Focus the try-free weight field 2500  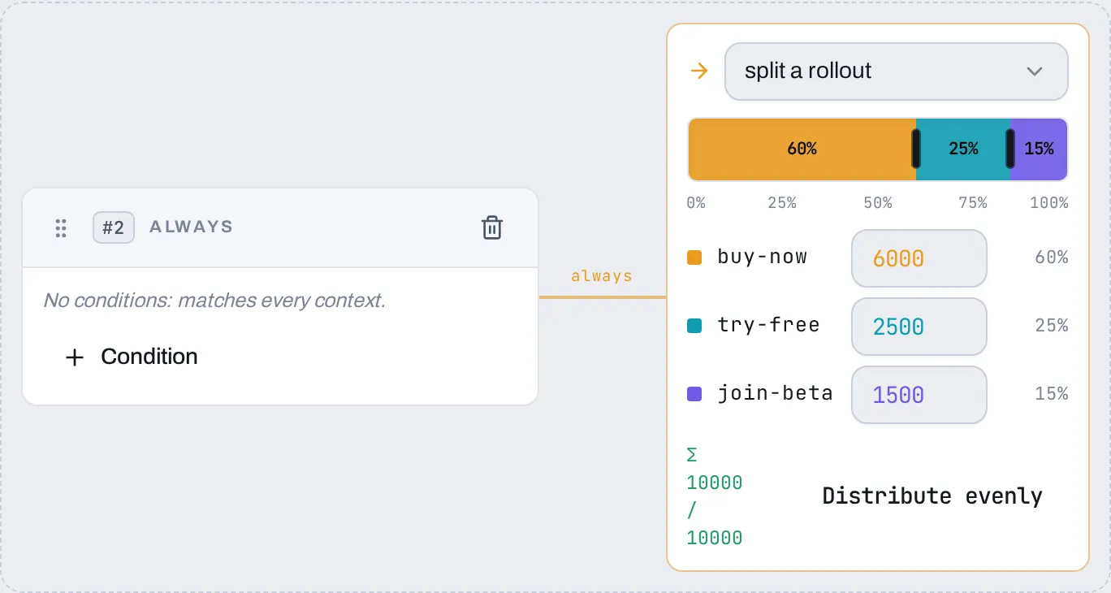click(x=919, y=327)
